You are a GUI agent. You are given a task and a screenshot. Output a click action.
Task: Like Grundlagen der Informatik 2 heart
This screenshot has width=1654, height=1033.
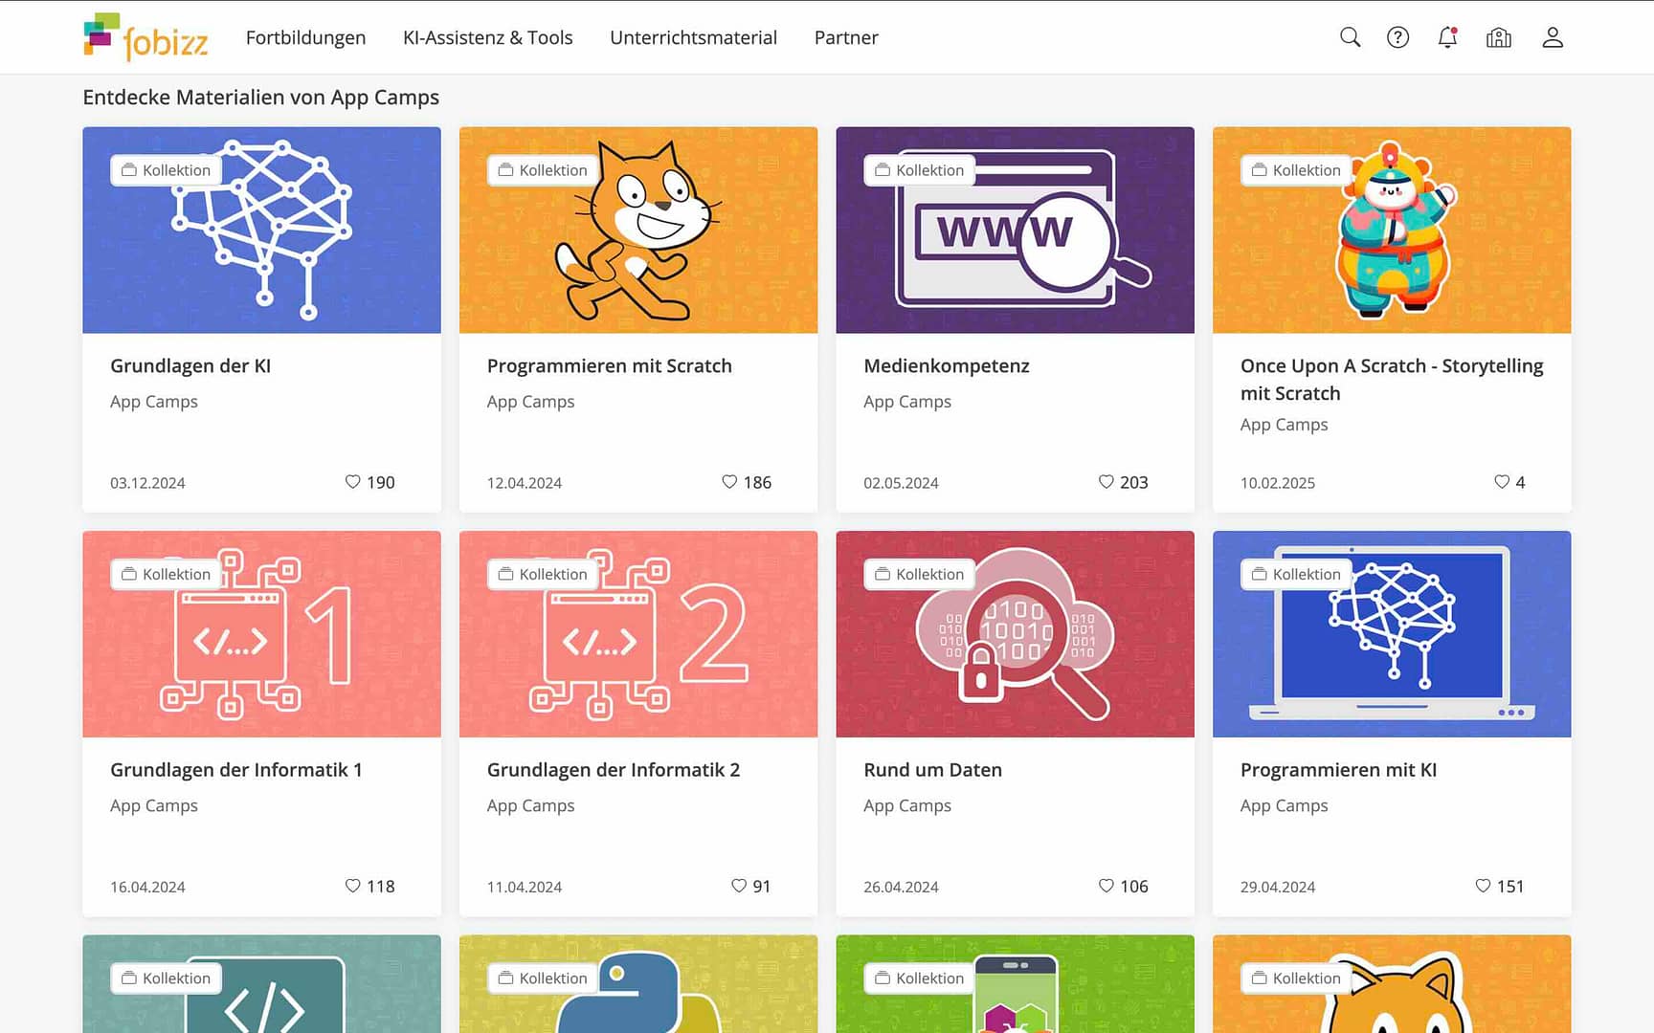click(739, 886)
